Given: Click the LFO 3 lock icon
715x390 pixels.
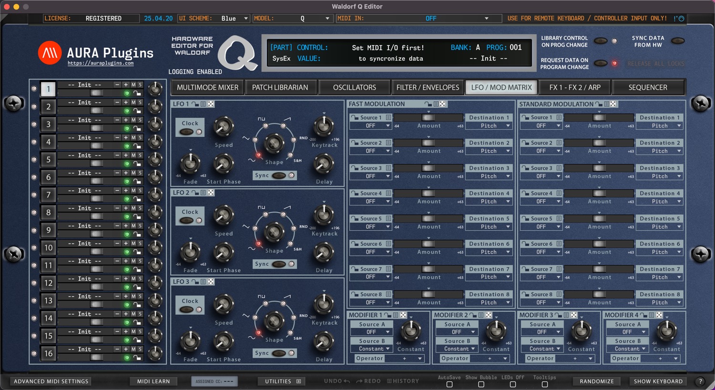Looking at the screenshot, I should coord(195,282).
